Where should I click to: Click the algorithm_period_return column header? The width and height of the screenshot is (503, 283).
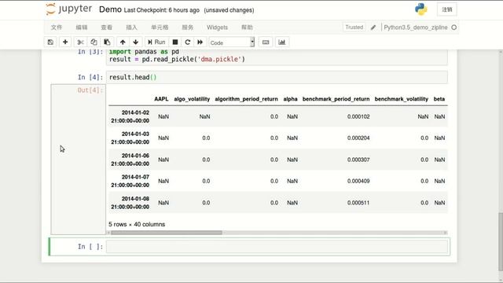(x=246, y=99)
